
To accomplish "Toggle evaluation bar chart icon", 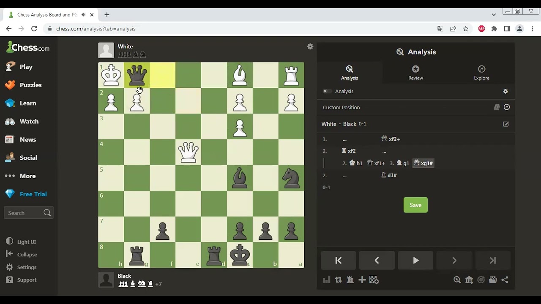I will [x=326, y=280].
